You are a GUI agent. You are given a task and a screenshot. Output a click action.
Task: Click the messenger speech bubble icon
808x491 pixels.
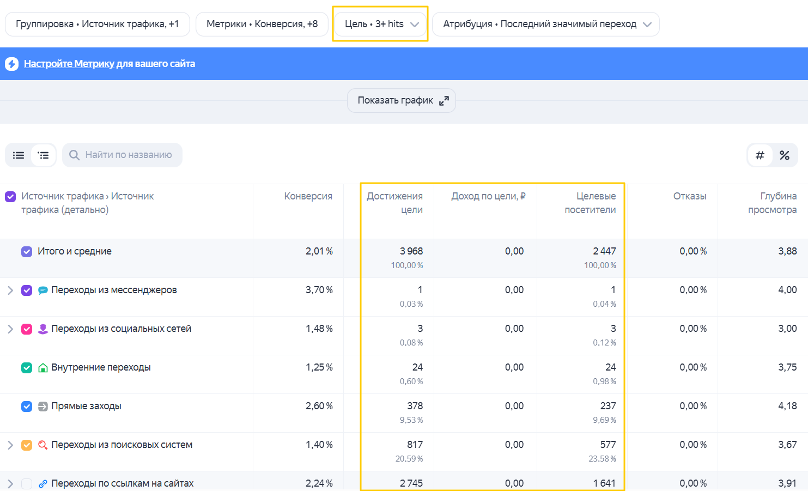pos(43,290)
